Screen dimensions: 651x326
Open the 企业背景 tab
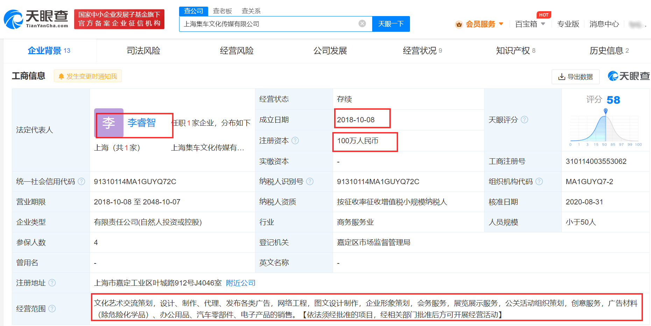(x=49, y=51)
